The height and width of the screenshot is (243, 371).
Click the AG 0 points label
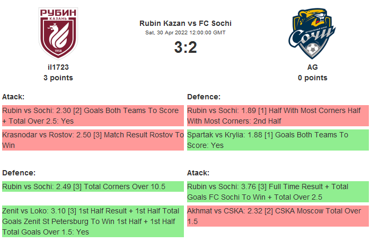click(312, 78)
